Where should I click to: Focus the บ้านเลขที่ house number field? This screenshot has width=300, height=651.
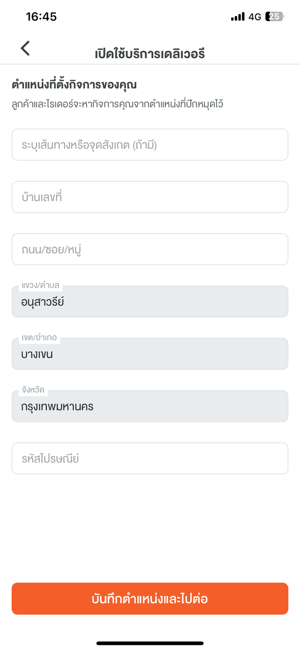click(x=150, y=197)
